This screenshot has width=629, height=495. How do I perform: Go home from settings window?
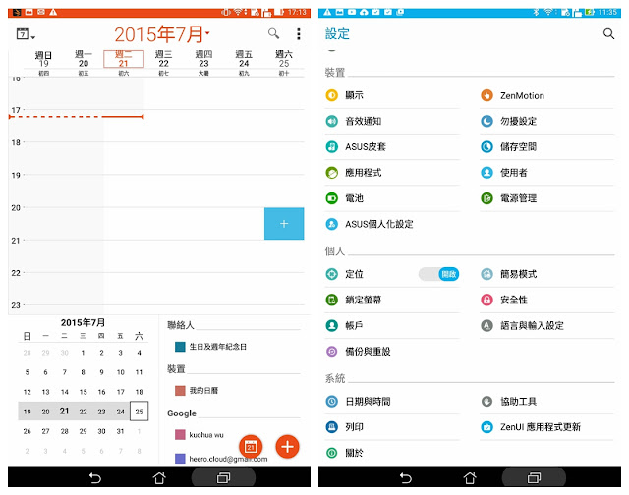tap(470, 477)
